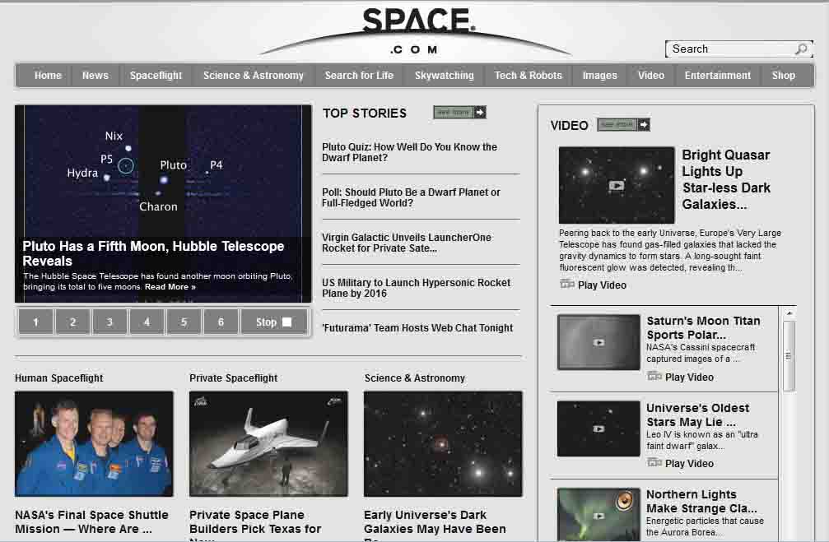Image resolution: width=829 pixels, height=542 pixels.
Task: Open Science & Astronomy in the navigation bar
Action: point(254,76)
